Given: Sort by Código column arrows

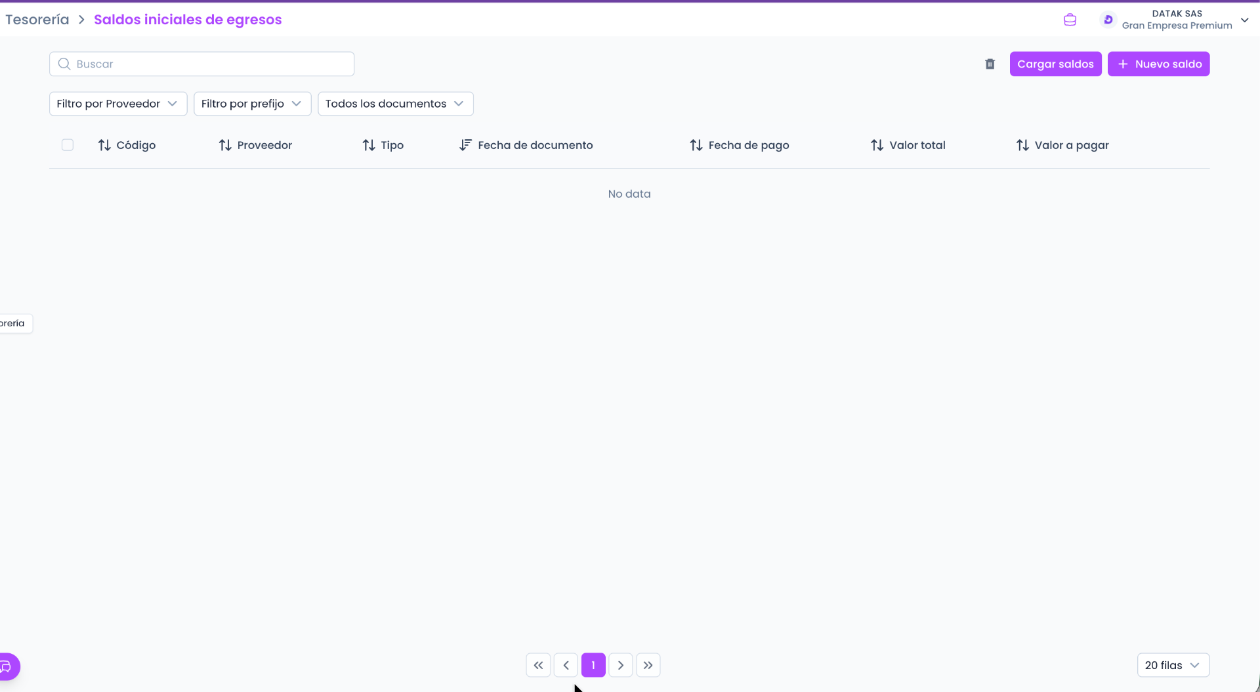Looking at the screenshot, I should point(104,145).
